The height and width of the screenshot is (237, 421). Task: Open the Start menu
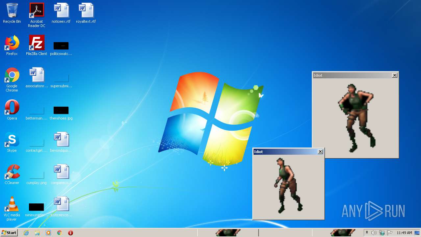pyautogui.click(x=9, y=233)
